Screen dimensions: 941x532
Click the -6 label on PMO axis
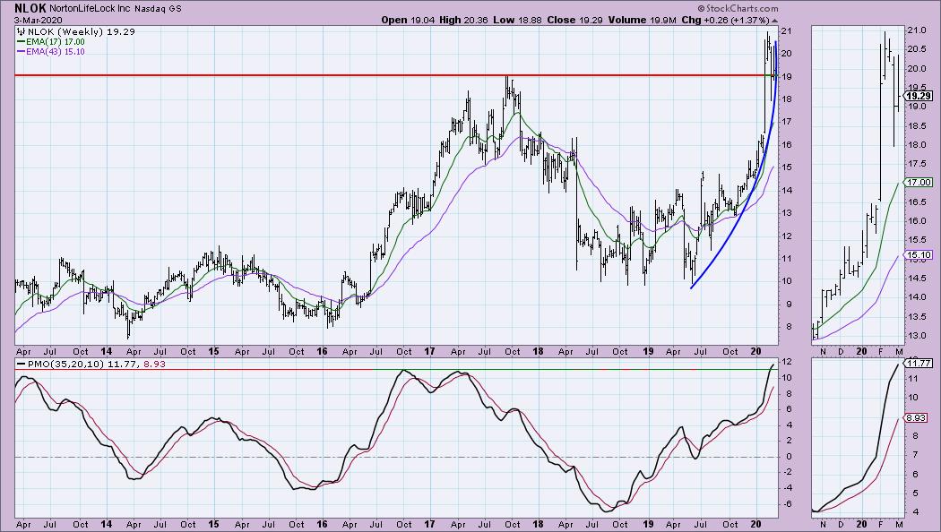(x=786, y=504)
